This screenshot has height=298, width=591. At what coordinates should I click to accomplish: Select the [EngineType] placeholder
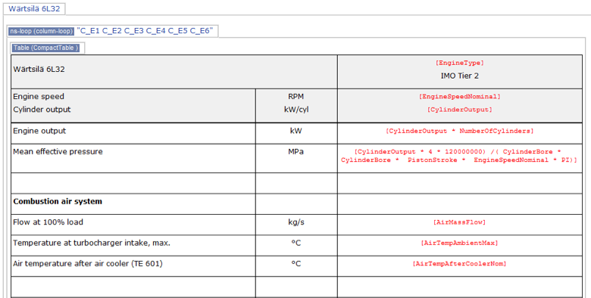click(459, 63)
